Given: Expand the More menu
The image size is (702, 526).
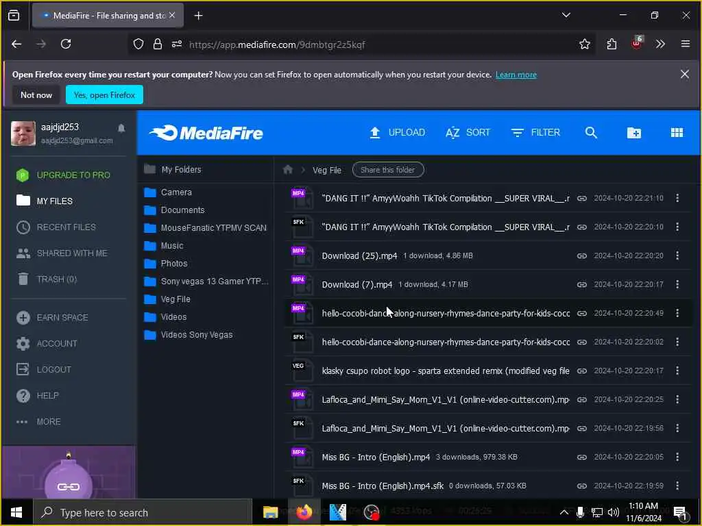Looking at the screenshot, I should (x=38, y=422).
